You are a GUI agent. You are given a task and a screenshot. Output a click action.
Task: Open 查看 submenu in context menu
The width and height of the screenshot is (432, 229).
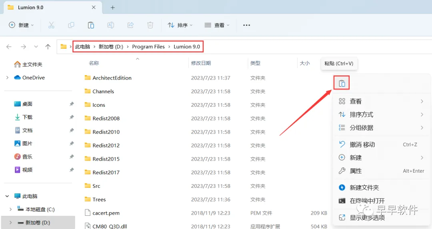[x=381, y=101]
